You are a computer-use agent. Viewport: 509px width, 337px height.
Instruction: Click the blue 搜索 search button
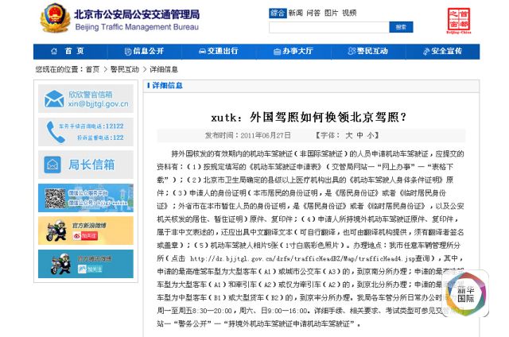401,27
